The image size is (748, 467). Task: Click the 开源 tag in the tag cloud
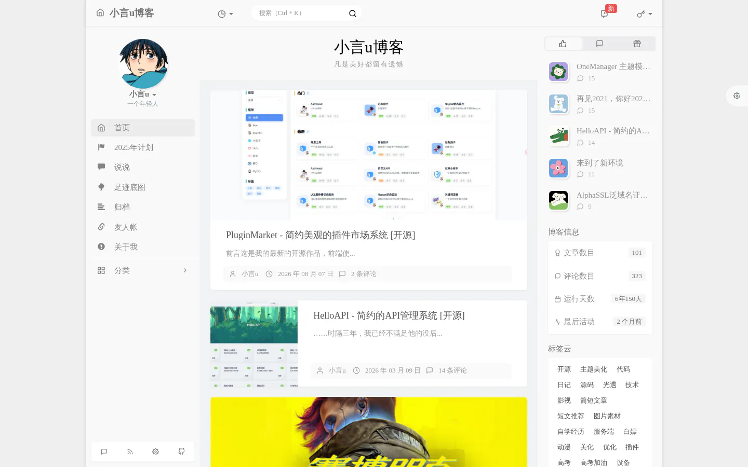point(564,369)
